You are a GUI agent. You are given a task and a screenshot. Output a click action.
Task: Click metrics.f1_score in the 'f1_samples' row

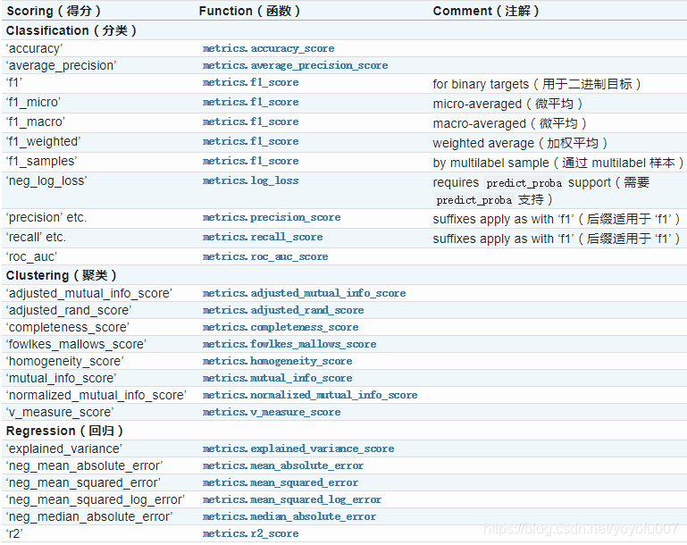pyautogui.click(x=251, y=161)
